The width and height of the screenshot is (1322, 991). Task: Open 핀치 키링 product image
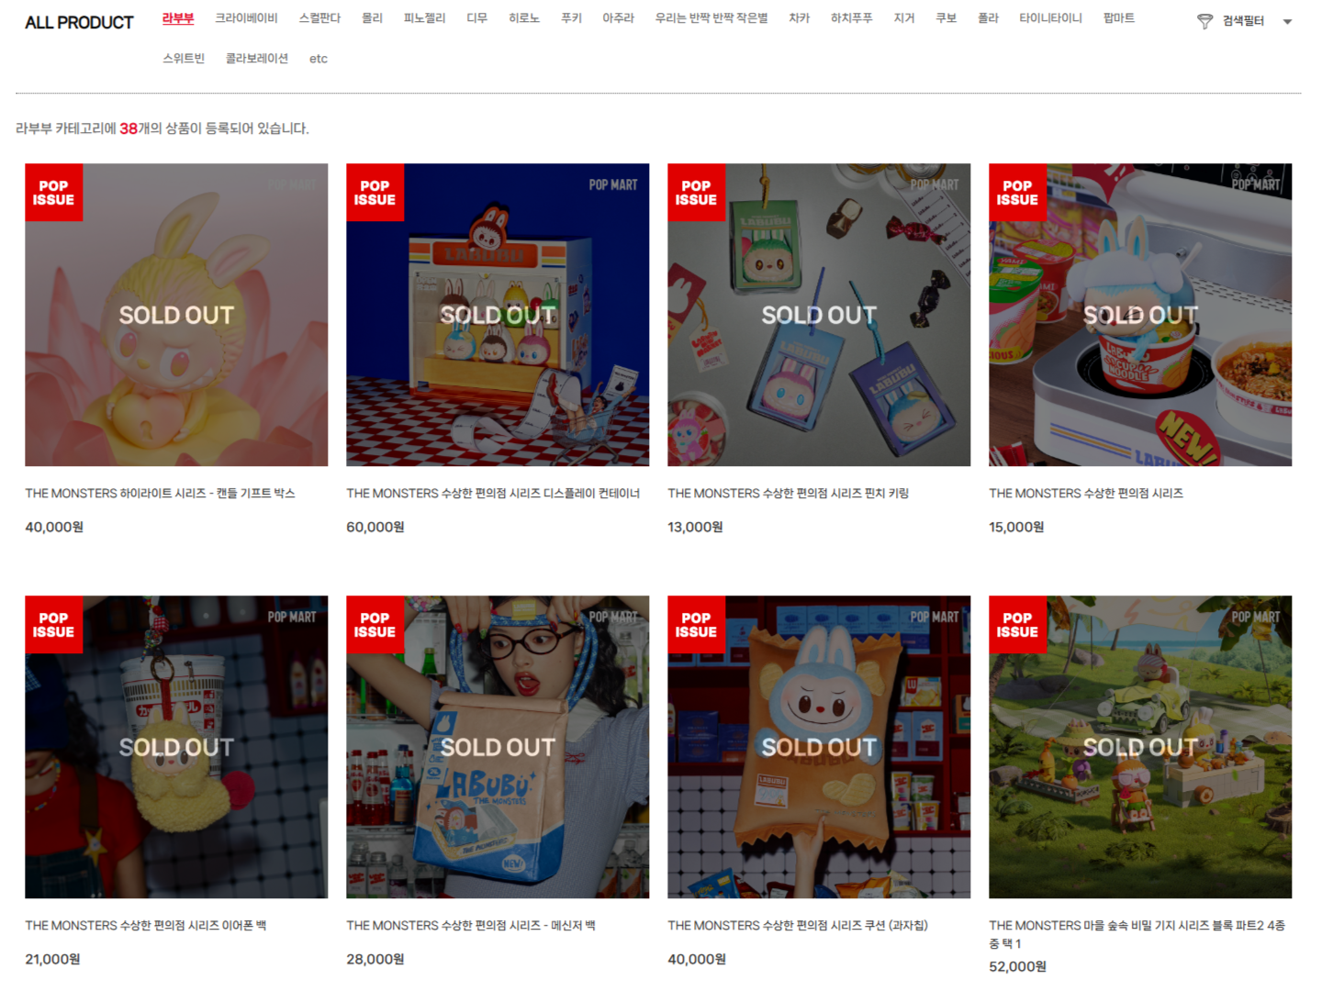click(x=819, y=315)
